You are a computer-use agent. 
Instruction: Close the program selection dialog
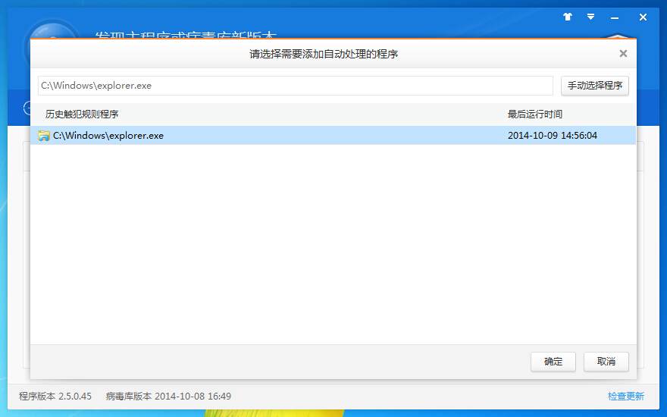623,54
